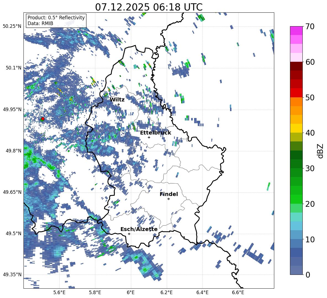The width and height of the screenshot is (327, 298).
Task: Click the 6.6°E longitude label
Action: [x=238, y=292]
